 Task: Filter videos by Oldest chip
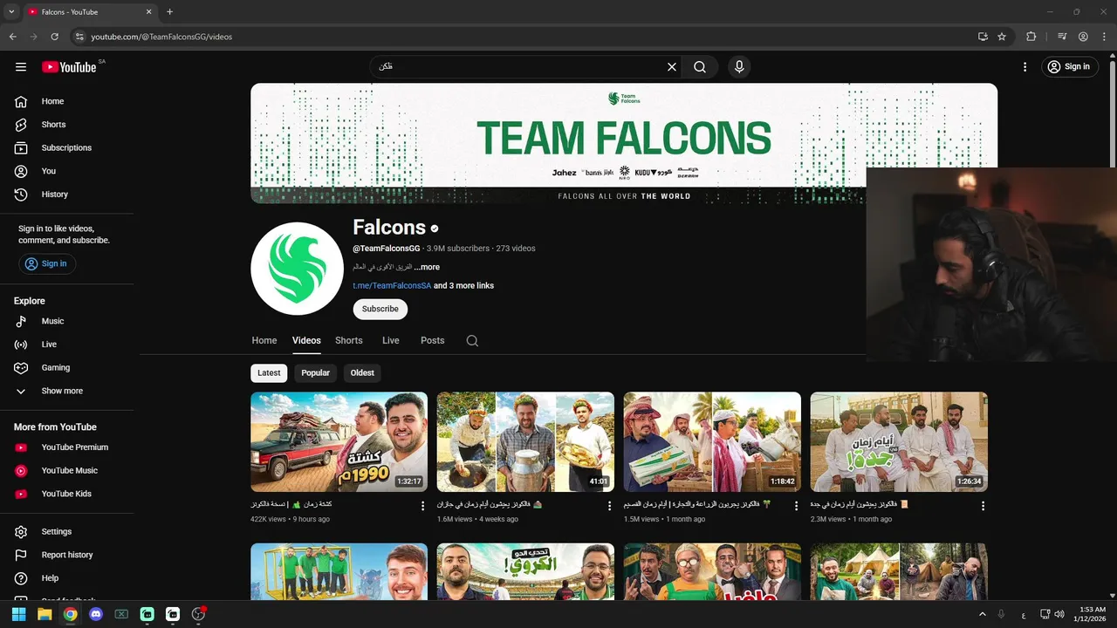[362, 372]
